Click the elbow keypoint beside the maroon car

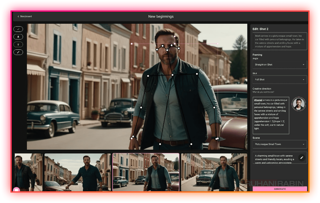(214, 107)
